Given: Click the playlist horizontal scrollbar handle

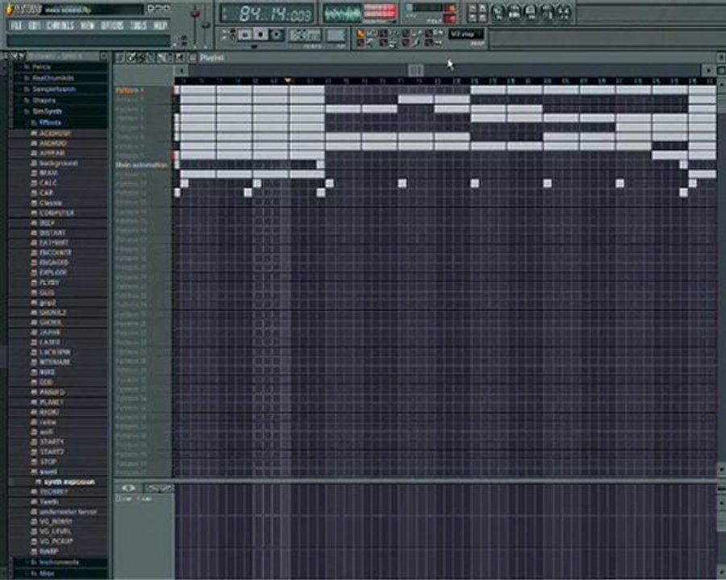Looking at the screenshot, I should coord(415,70).
